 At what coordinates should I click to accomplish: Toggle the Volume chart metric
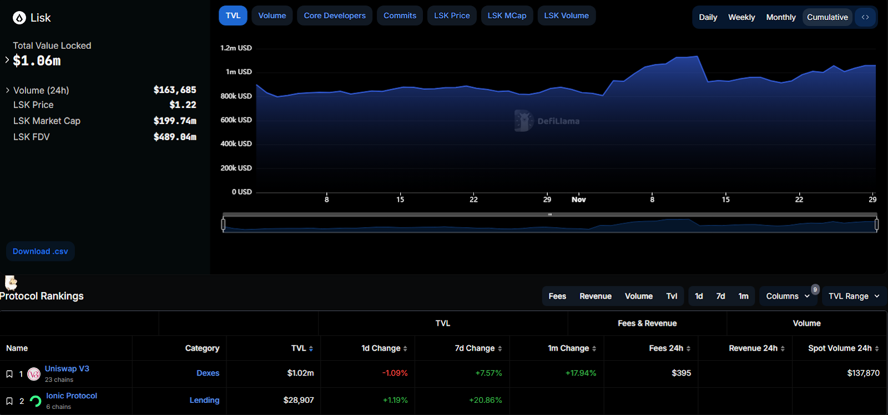(272, 16)
